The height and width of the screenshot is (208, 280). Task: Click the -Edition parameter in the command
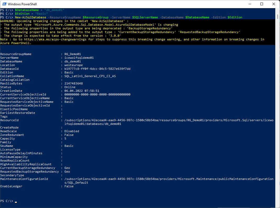(218, 17)
